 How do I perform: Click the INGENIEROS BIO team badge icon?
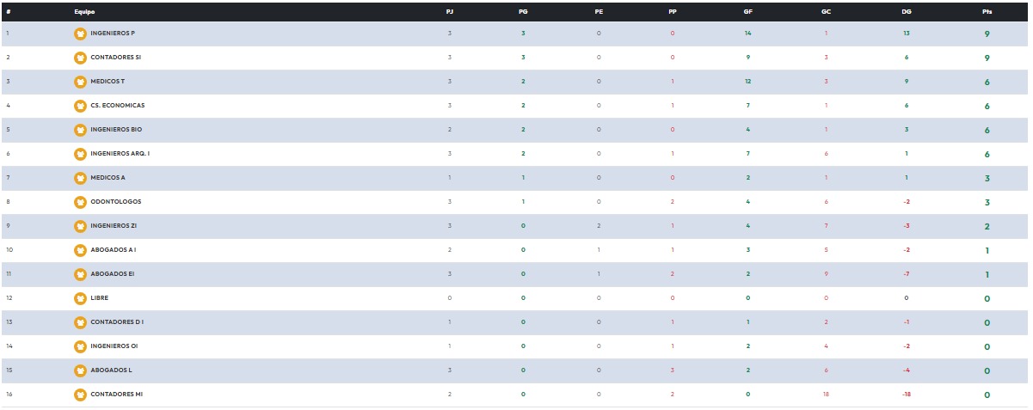[x=80, y=130]
